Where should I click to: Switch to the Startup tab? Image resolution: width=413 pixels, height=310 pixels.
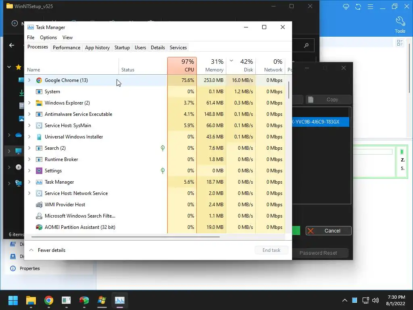click(122, 48)
